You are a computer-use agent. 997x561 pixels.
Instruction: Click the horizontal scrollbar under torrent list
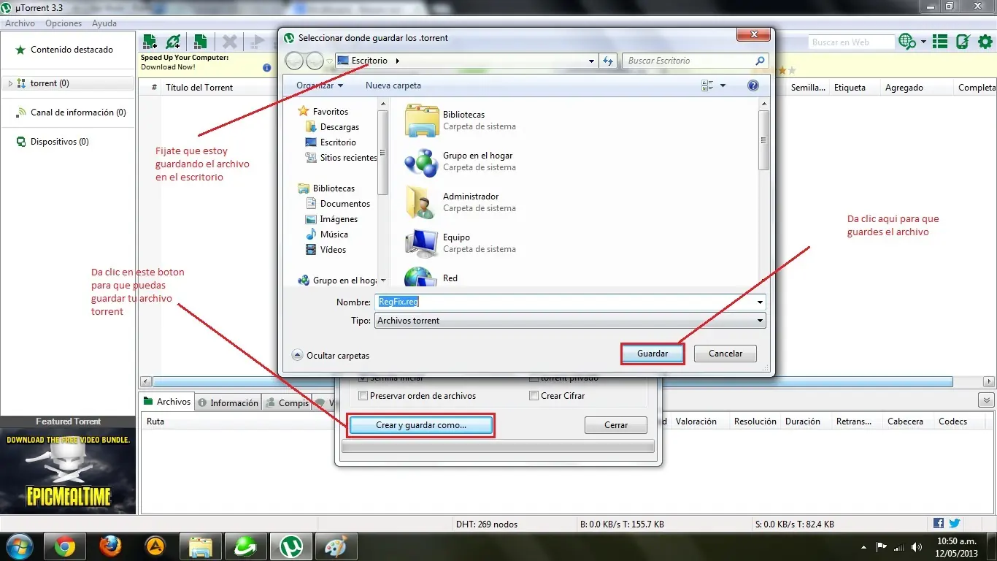[553, 382]
